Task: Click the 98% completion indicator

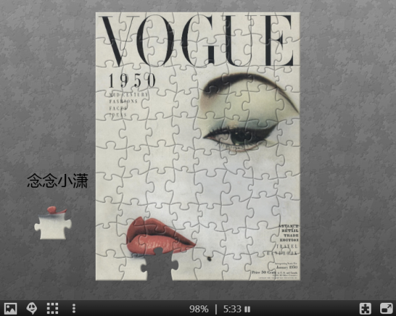Action: click(199, 309)
